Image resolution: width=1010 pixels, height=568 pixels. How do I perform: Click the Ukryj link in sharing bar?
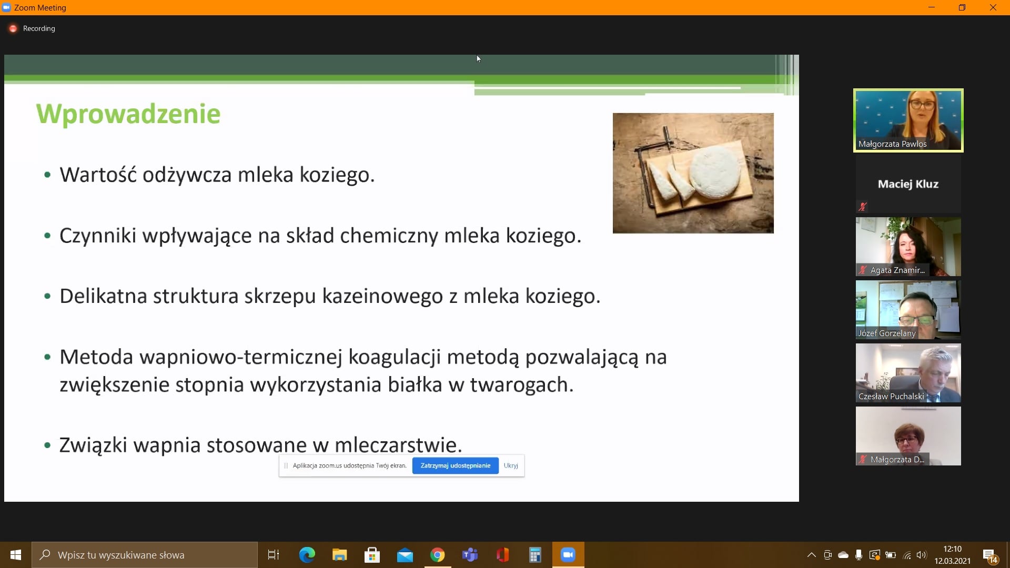pos(510,465)
